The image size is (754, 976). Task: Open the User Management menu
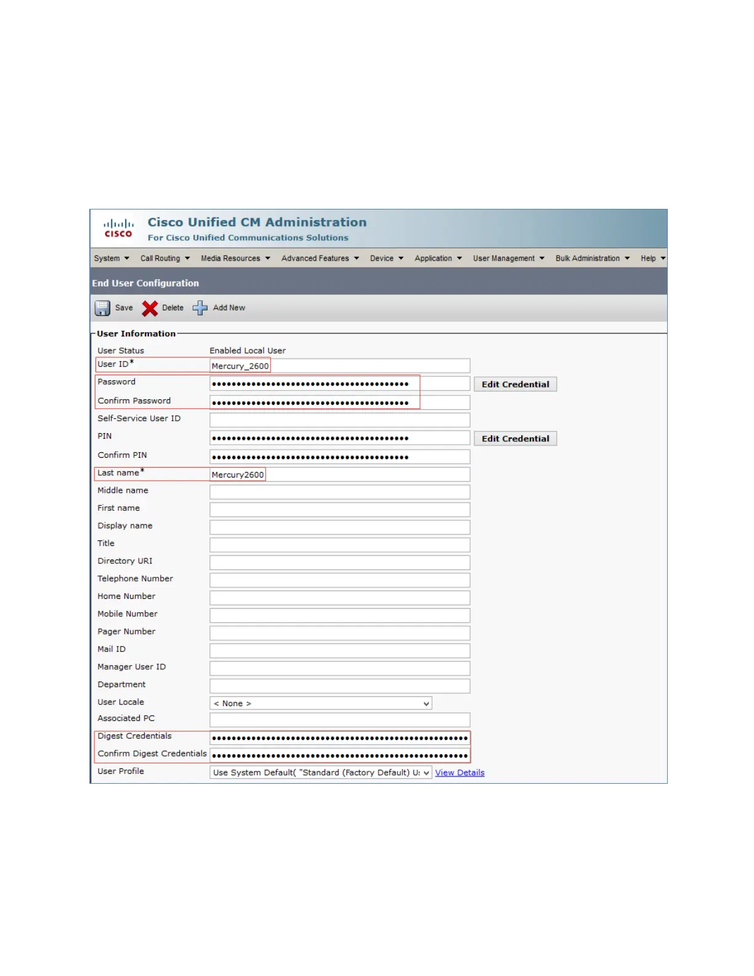tap(509, 259)
